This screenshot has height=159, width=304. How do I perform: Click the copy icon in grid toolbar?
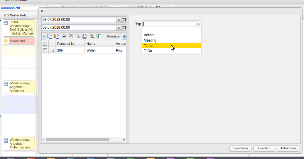(50, 36)
